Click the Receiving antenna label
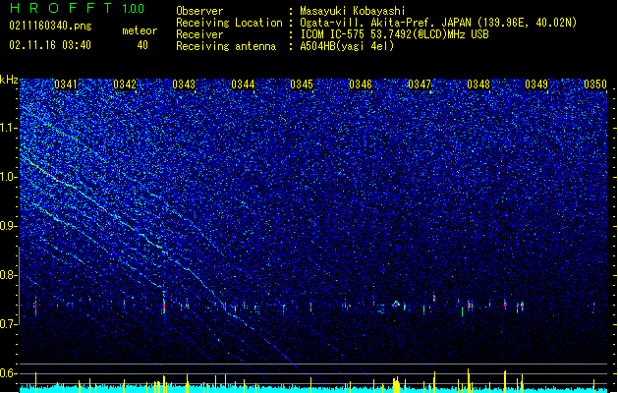Image resolution: width=618 pixels, height=393 pixels. point(226,46)
